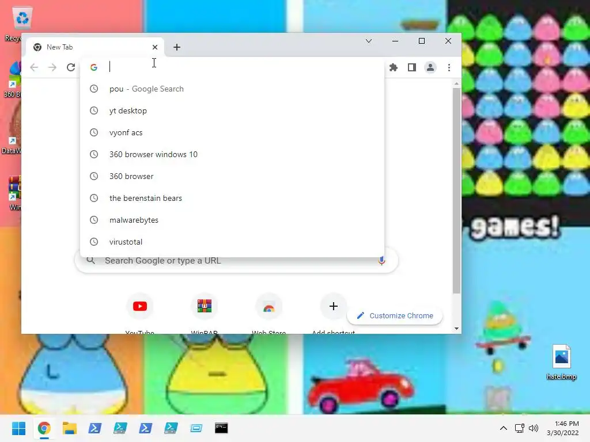
Task: Open the Windows Start menu
Action: click(18, 428)
